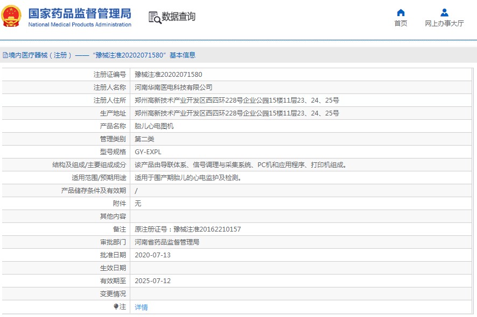Click the product name 胎儿心电图机 cell
The image size is (477, 317).
click(x=154, y=126)
